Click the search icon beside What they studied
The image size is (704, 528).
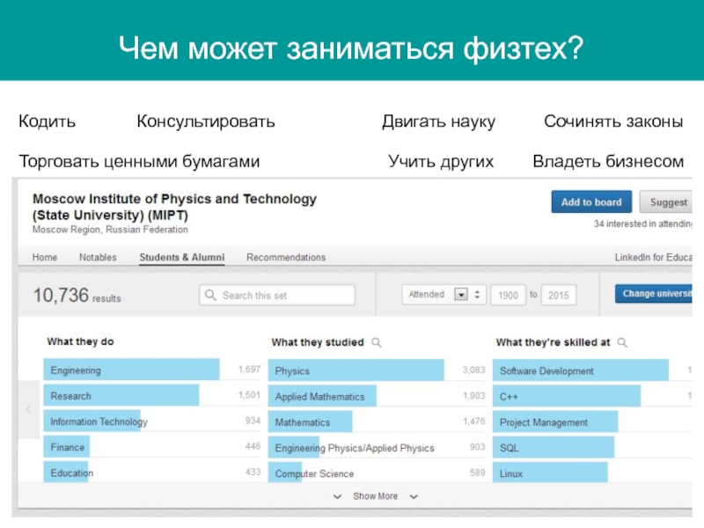pyautogui.click(x=376, y=342)
